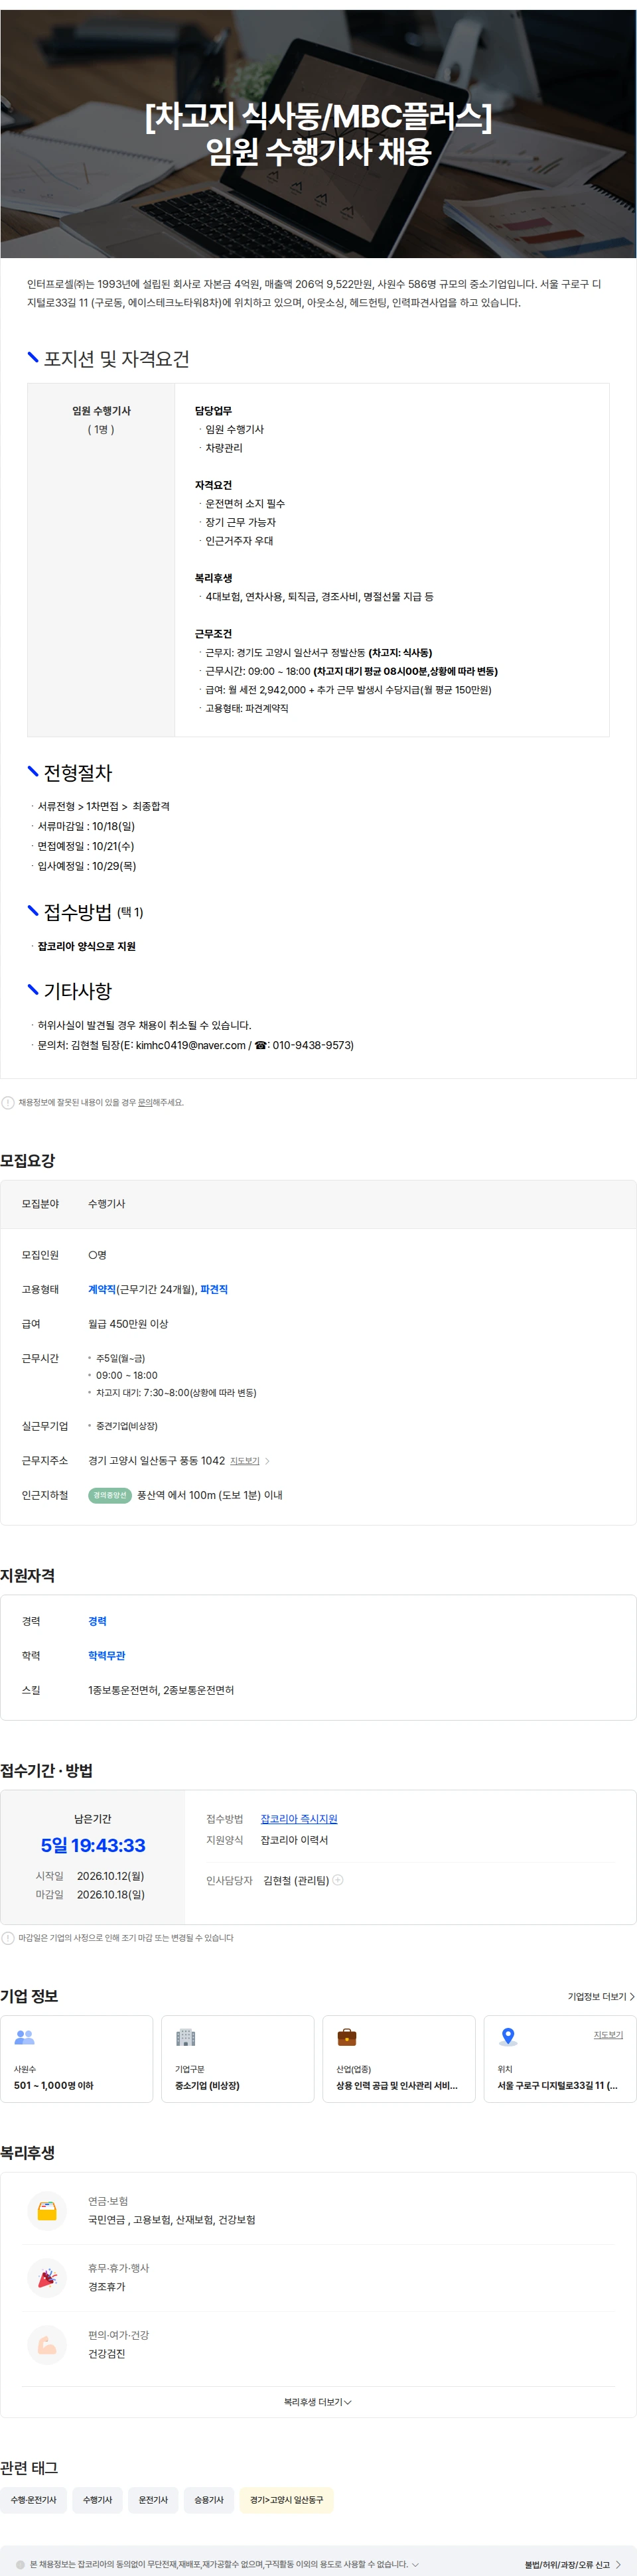Screen dimensions: 637x2576
Task: Open 지도보기 link in the 위치 card
Action: 608,2035
